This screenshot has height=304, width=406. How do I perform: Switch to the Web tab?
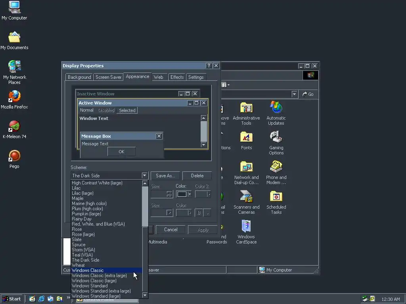point(159,77)
